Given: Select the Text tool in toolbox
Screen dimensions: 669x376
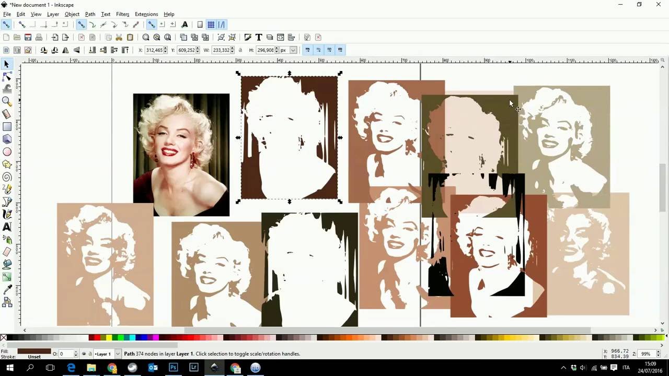Looking at the screenshot, I should [x=7, y=227].
